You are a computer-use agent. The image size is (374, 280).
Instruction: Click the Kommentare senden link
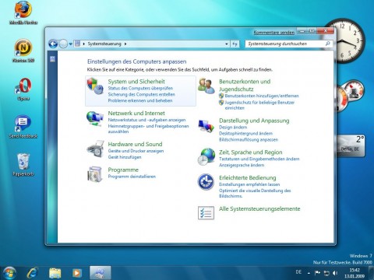274,33
